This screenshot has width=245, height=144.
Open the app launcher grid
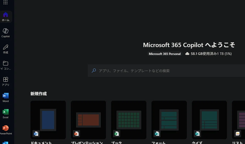click(x=6, y=2)
